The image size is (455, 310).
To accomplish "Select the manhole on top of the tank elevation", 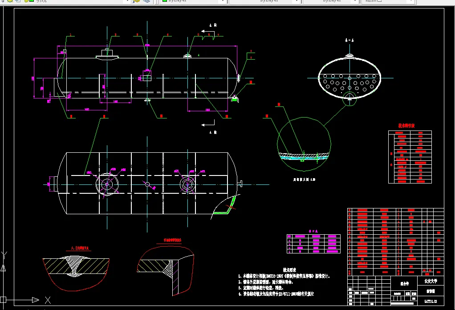I will pyautogui.click(x=107, y=54).
